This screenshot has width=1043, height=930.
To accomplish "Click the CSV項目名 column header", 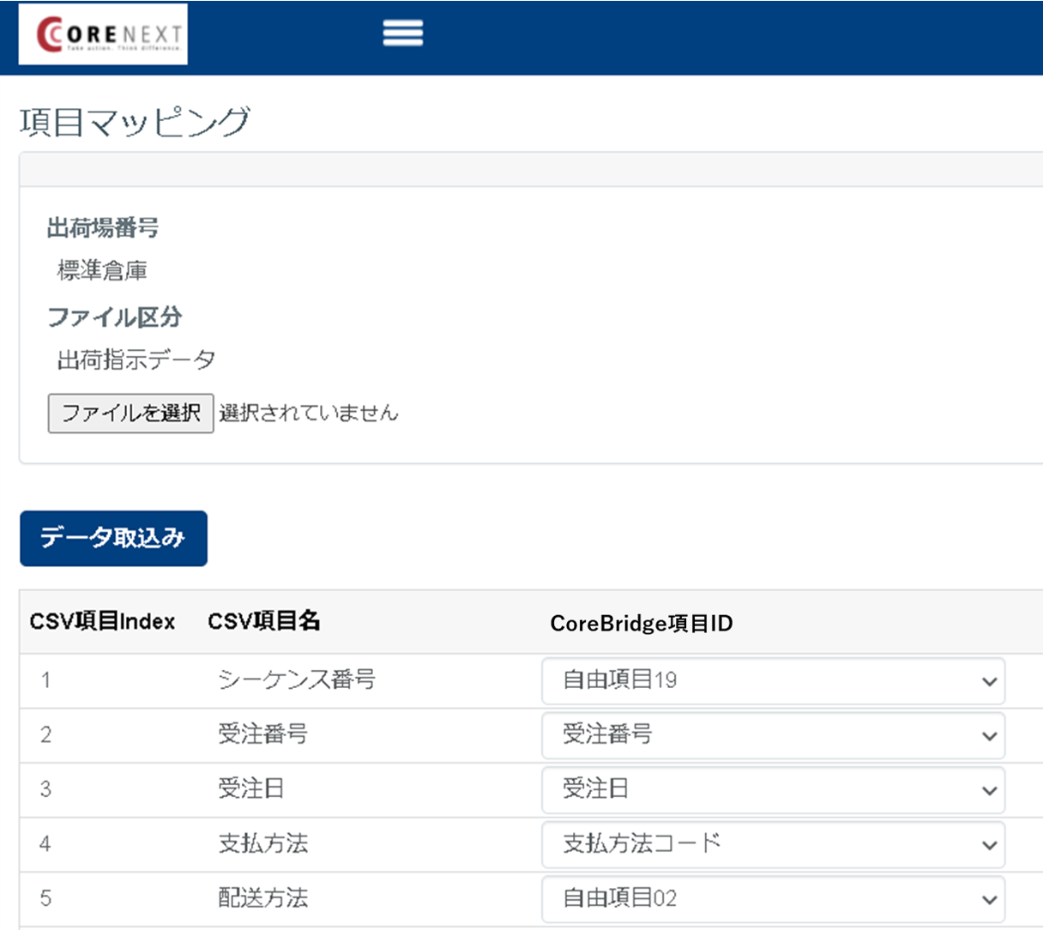I will tap(264, 622).
